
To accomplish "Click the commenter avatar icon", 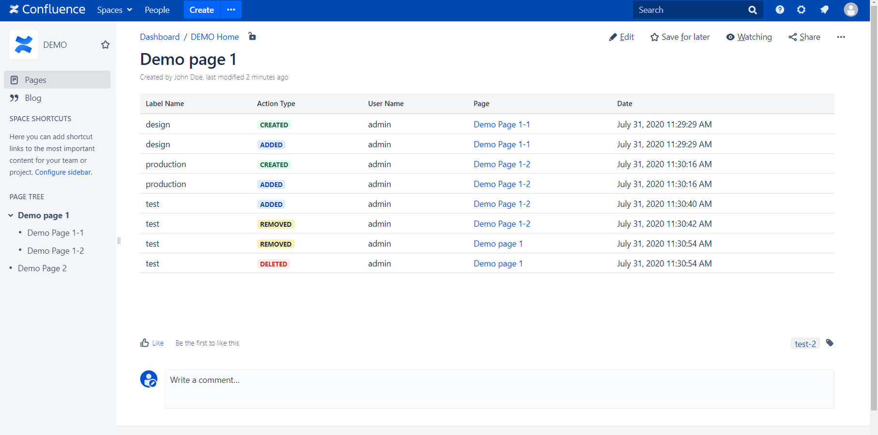I will (149, 379).
